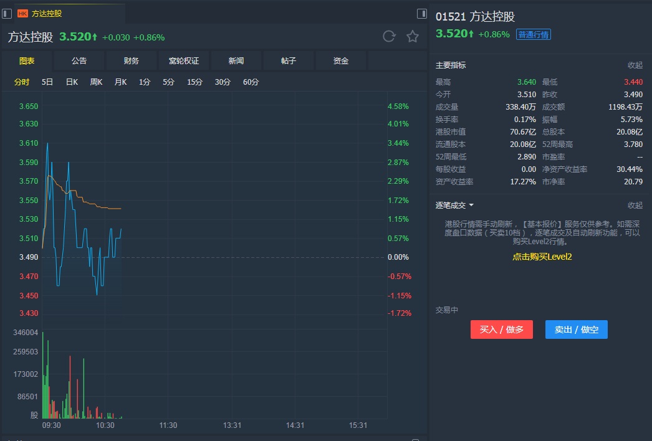The image size is (652, 441).
Task: Show the 资金 tab
Action: [x=341, y=61]
